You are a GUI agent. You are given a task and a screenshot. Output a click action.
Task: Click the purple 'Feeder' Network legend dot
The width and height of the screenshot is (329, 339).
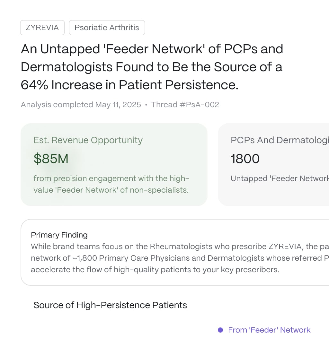(220, 330)
